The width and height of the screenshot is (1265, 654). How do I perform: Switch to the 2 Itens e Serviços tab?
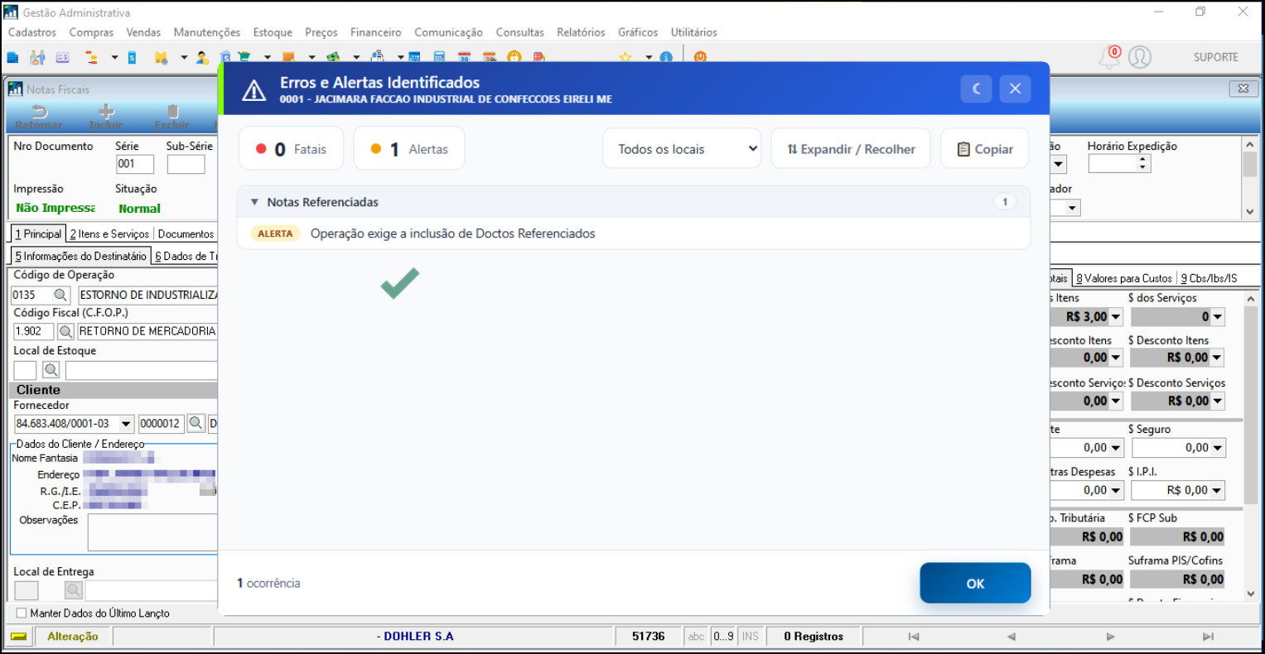tap(109, 234)
